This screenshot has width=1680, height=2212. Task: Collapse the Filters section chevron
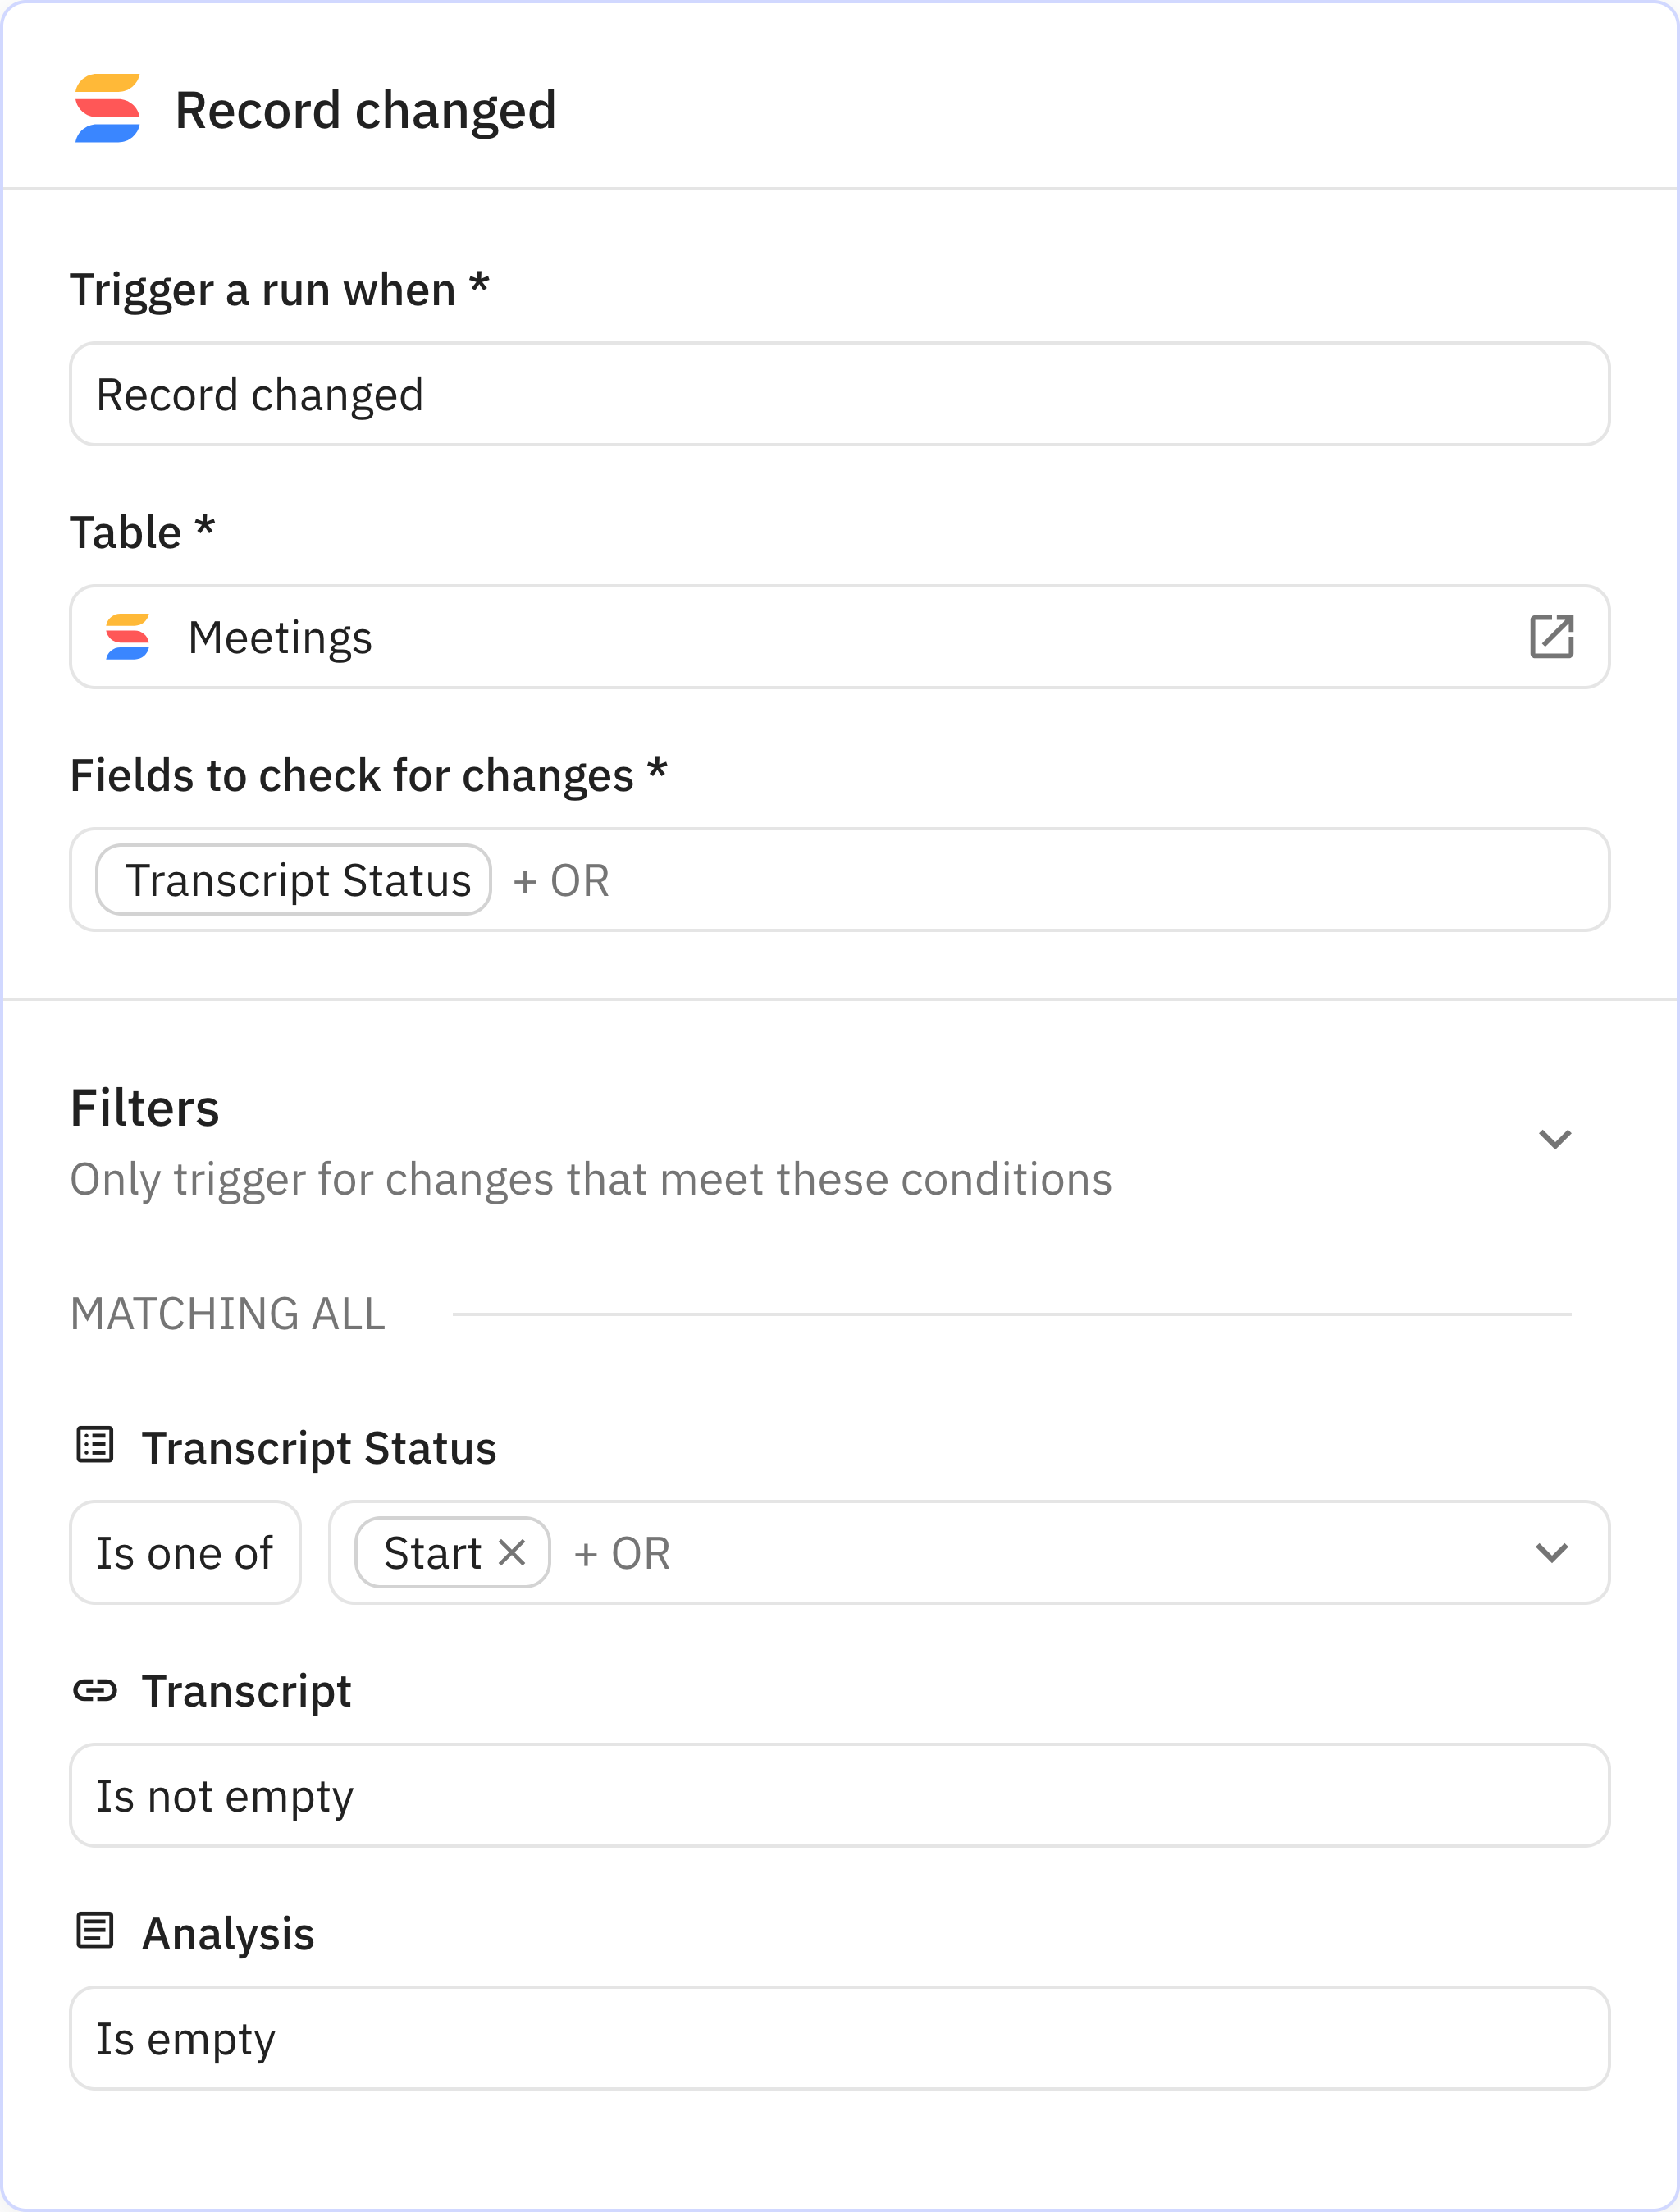[1554, 1139]
